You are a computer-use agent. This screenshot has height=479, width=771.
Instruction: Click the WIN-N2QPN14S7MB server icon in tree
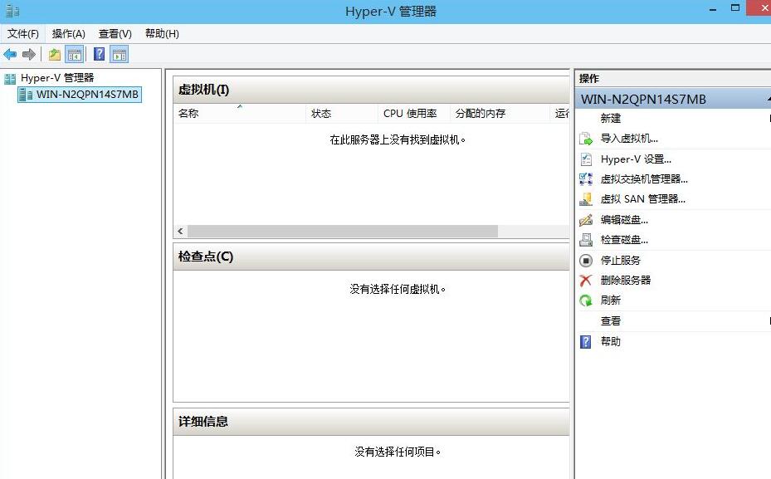tap(26, 95)
